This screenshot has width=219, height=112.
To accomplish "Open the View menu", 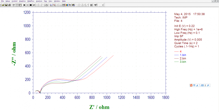I will click(x=50, y=1).
